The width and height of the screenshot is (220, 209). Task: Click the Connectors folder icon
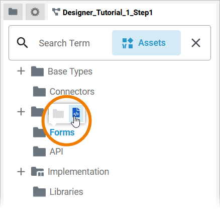click(39, 92)
